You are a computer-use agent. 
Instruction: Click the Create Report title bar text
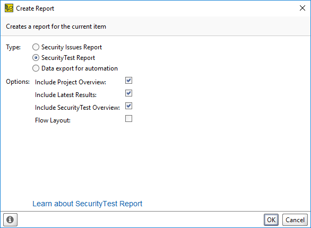35,8
